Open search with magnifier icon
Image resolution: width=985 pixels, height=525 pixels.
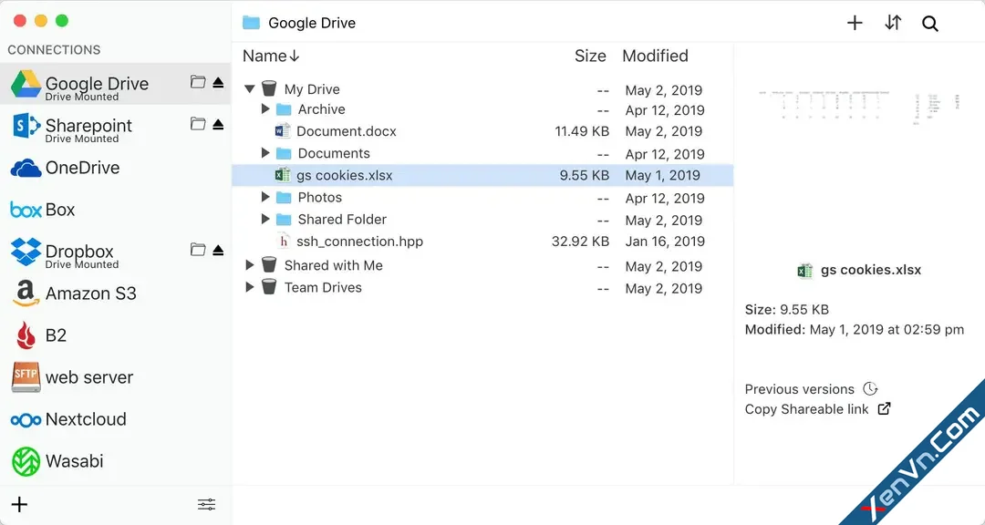pyautogui.click(x=929, y=24)
